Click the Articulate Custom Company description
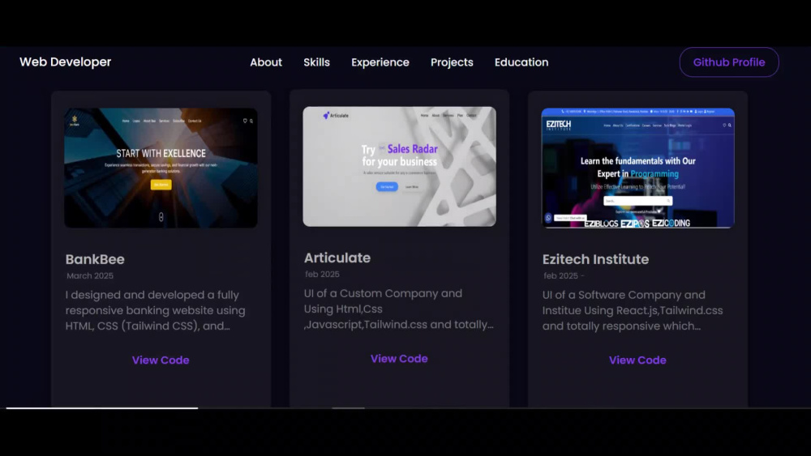Image resolution: width=811 pixels, height=456 pixels. (399, 309)
